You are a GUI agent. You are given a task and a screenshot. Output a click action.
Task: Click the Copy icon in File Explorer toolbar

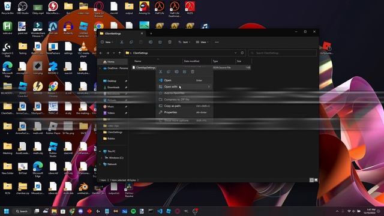coord(131,42)
